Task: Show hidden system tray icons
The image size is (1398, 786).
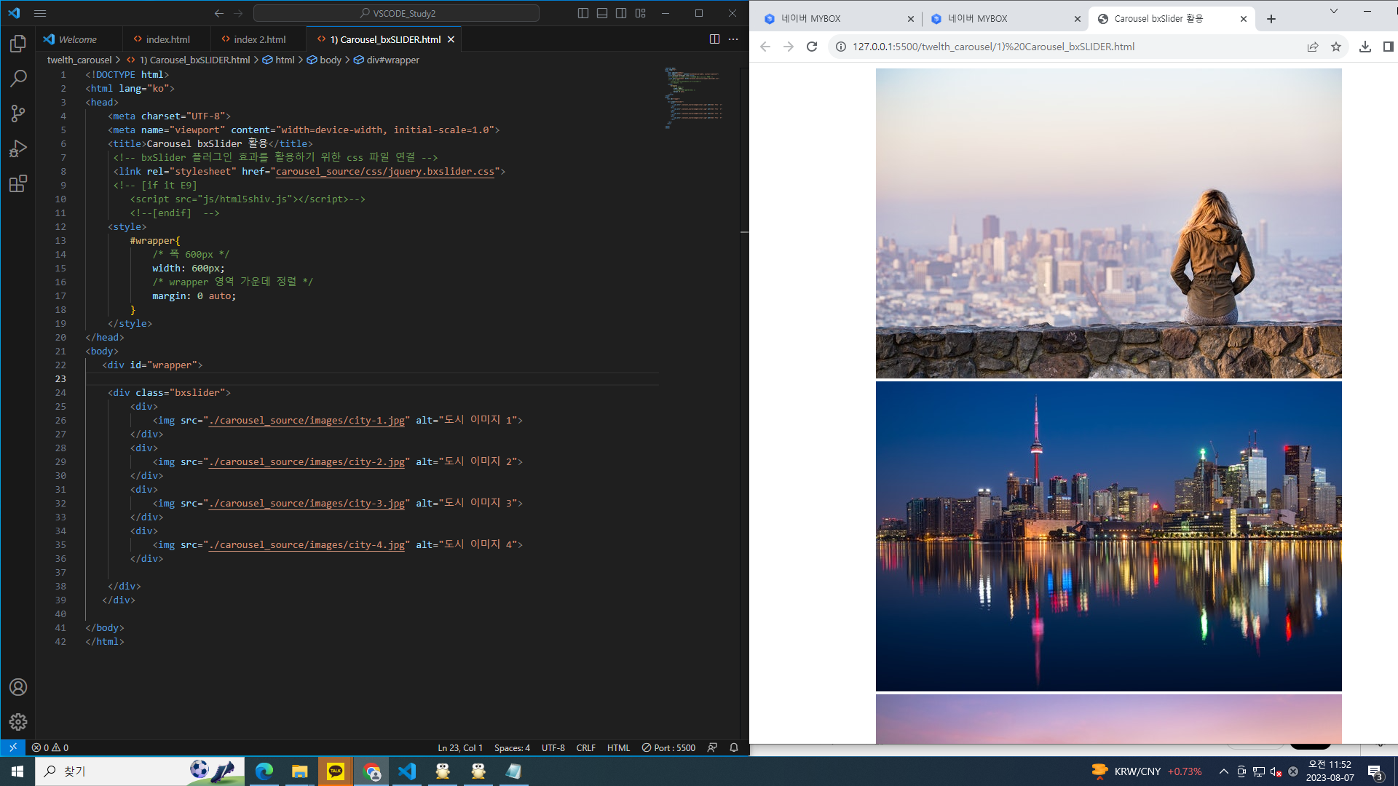Action: [x=1223, y=771]
